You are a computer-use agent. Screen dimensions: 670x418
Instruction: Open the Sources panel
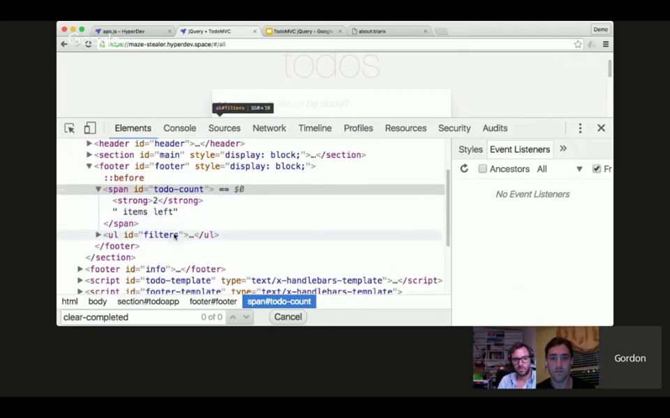224,128
